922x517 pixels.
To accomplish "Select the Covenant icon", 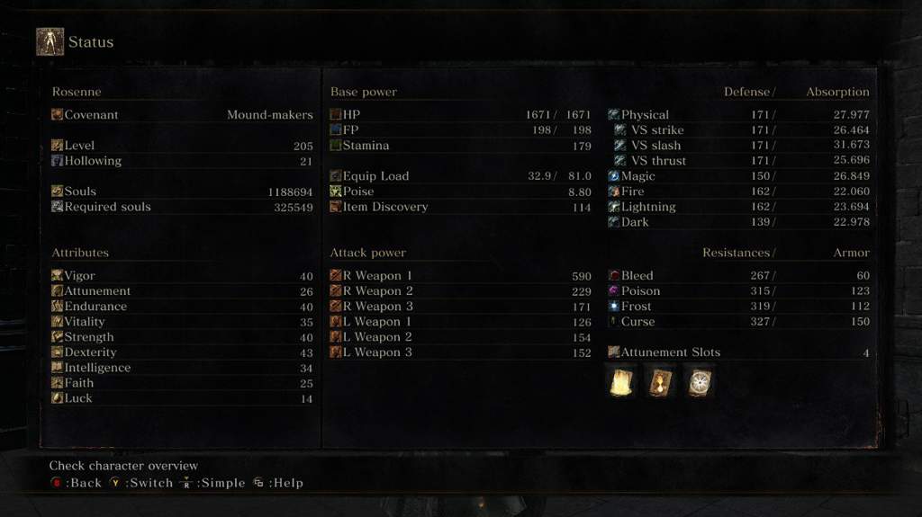I will tap(57, 114).
